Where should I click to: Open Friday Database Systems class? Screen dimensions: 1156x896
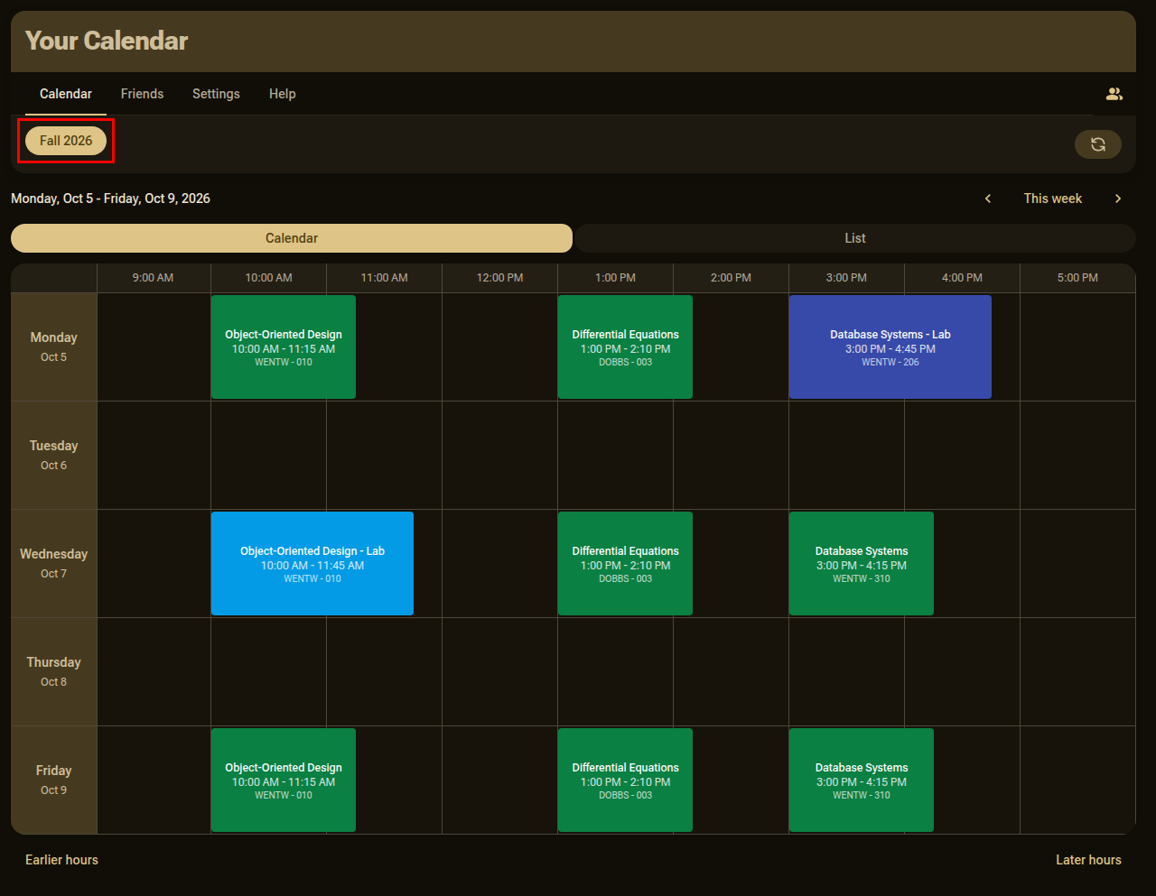(x=862, y=780)
